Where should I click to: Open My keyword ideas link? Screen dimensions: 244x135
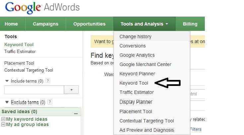pyautogui.click(x=27, y=119)
